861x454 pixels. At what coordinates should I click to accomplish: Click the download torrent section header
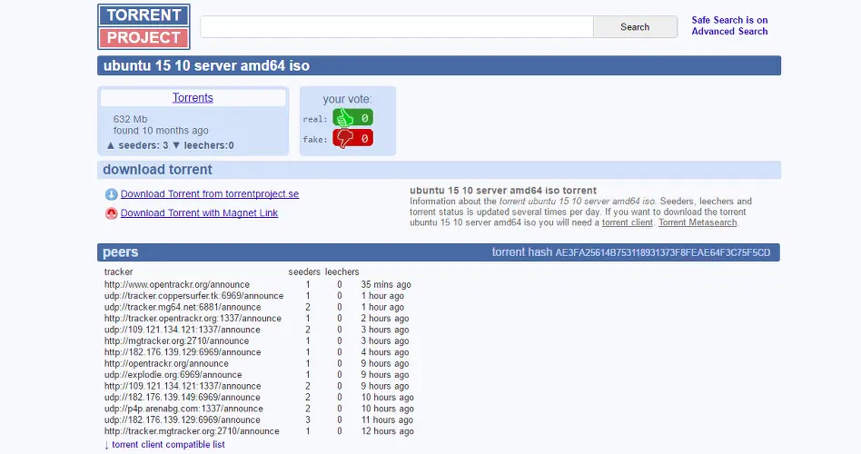158,170
